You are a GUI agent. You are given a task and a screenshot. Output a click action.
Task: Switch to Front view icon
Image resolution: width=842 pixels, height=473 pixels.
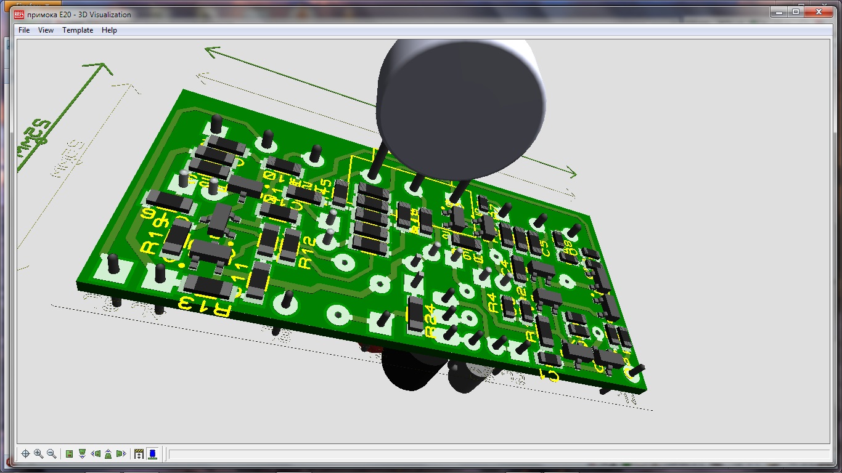[x=82, y=454]
